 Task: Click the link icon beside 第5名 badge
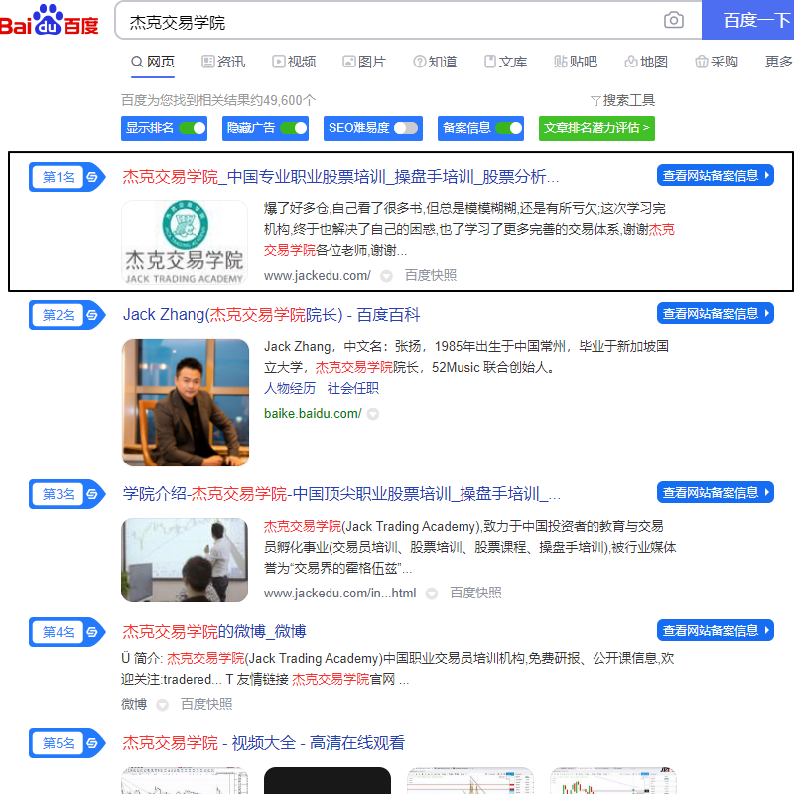coord(92,743)
